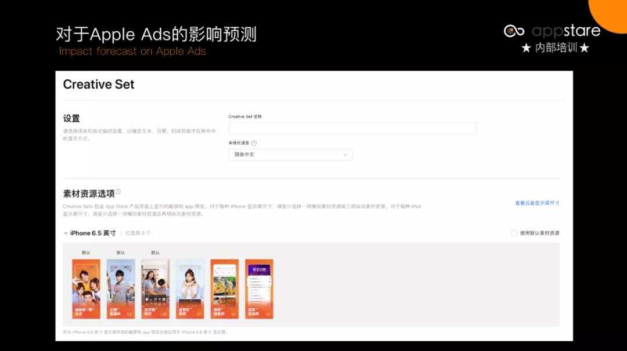Enable the 使用默认素材资源 checkbox

tap(513, 233)
